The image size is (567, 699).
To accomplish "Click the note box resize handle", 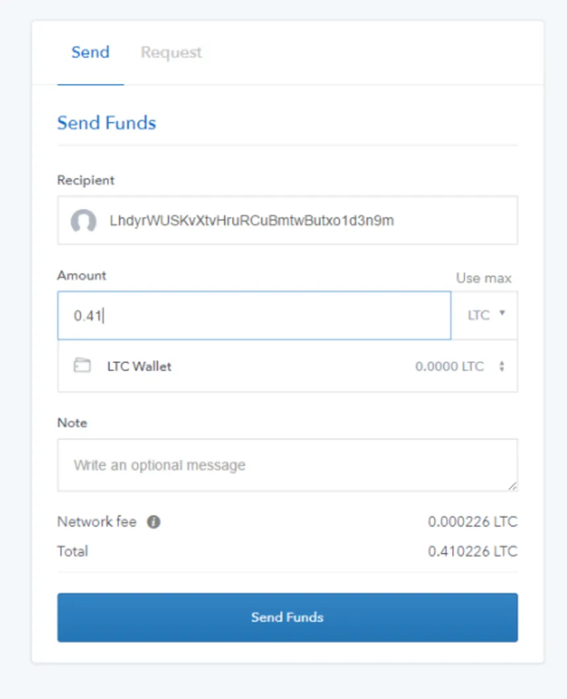I will click(x=513, y=486).
